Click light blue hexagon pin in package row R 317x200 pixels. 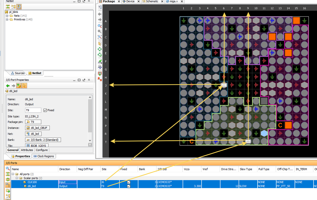click(x=264, y=133)
